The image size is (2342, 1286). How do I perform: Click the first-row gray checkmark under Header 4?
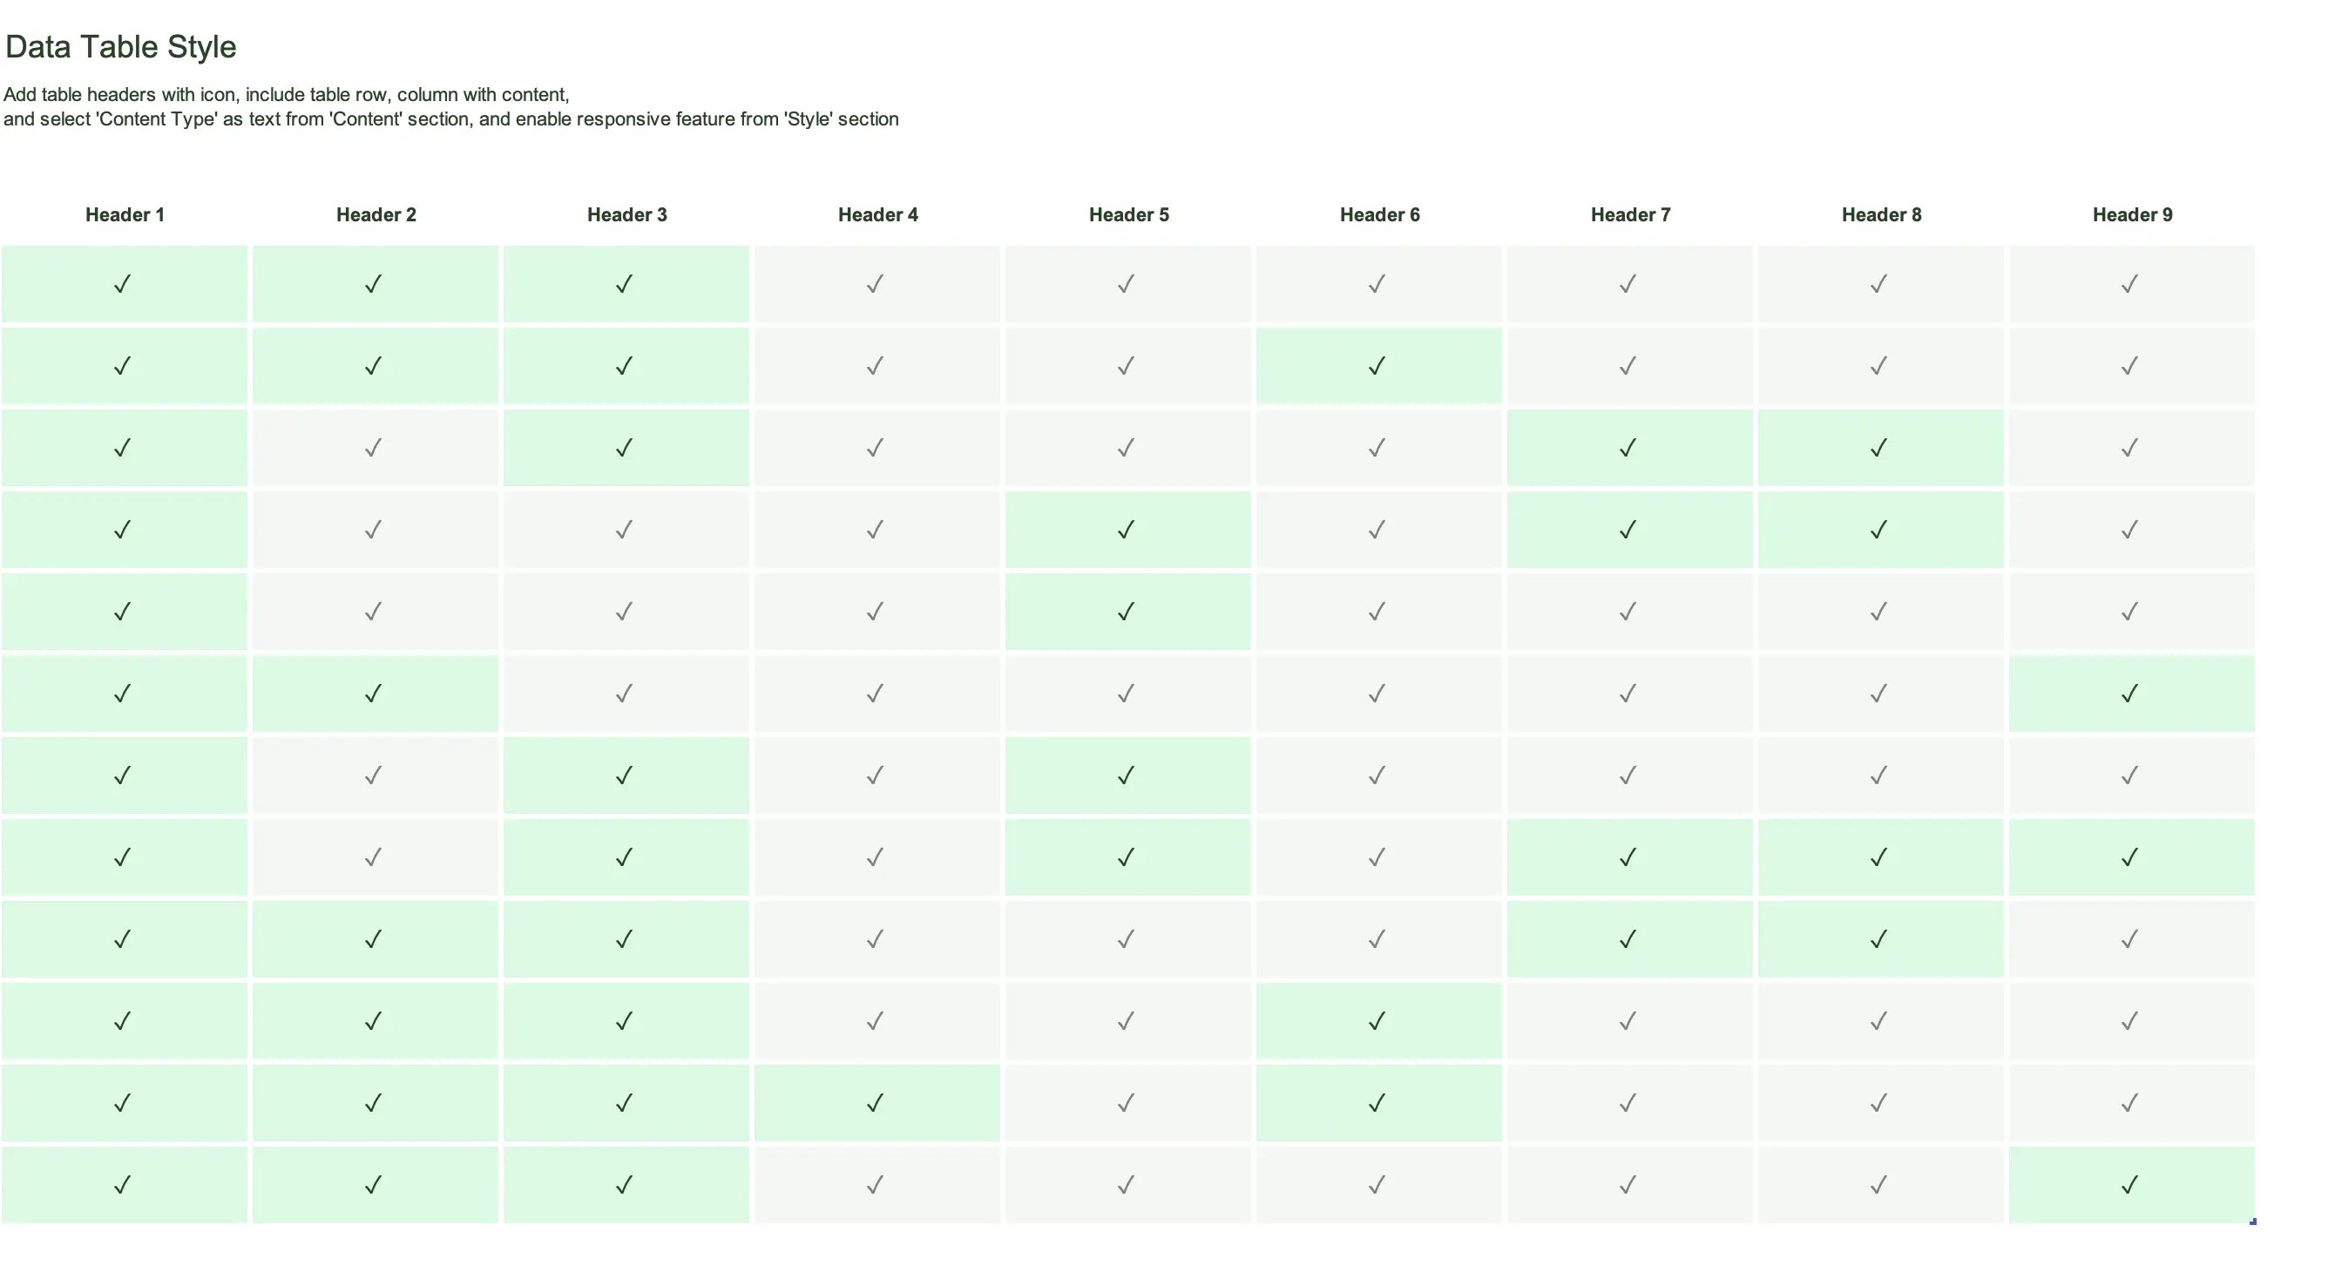point(876,285)
